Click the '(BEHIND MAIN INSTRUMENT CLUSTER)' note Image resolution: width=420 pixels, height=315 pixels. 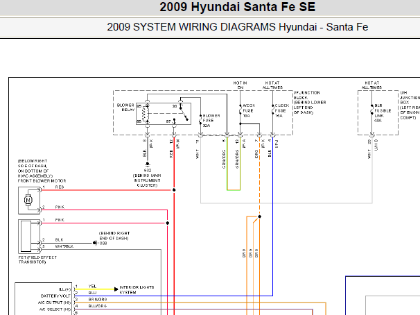coord(147,180)
